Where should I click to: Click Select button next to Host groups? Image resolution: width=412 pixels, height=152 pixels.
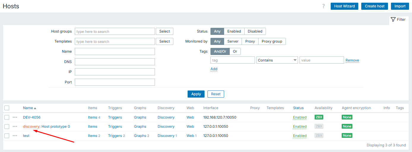[164, 31]
